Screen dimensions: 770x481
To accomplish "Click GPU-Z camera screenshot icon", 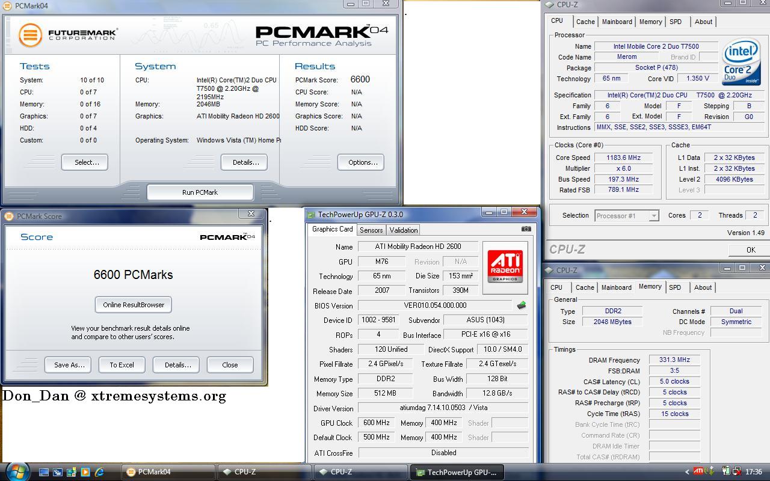I will 526,228.
